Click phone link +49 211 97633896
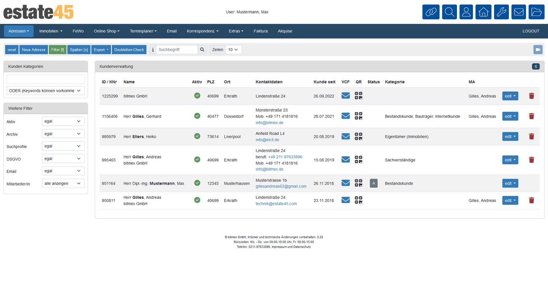Image resolution: width=548 pixels, height=308 pixels. (285, 157)
